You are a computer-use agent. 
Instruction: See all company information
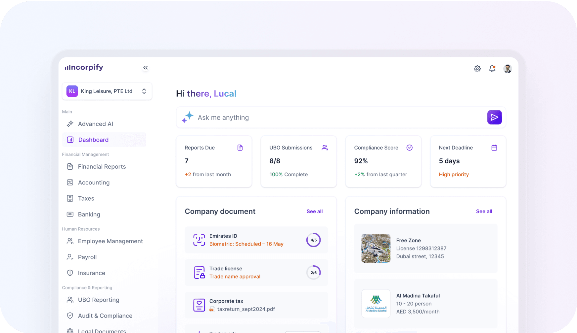pyautogui.click(x=484, y=212)
